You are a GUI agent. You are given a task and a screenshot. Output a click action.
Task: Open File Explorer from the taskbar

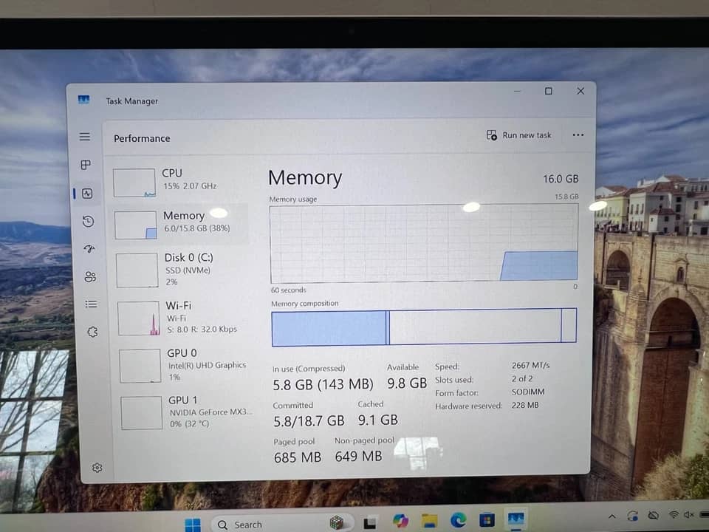[x=429, y=521]
